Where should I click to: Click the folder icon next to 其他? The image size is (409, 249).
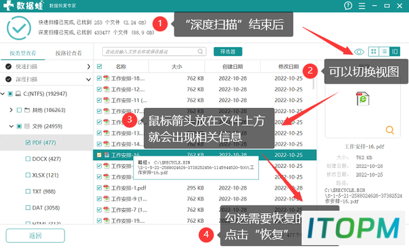pyautogui.click(x=27, y=110)
